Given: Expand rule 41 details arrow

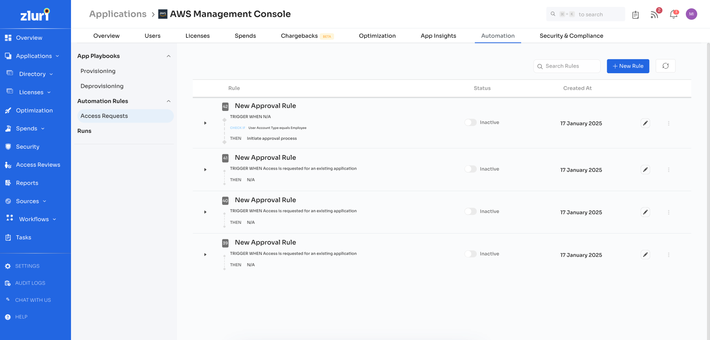Looking at the screenshot, I should [205, 169].
